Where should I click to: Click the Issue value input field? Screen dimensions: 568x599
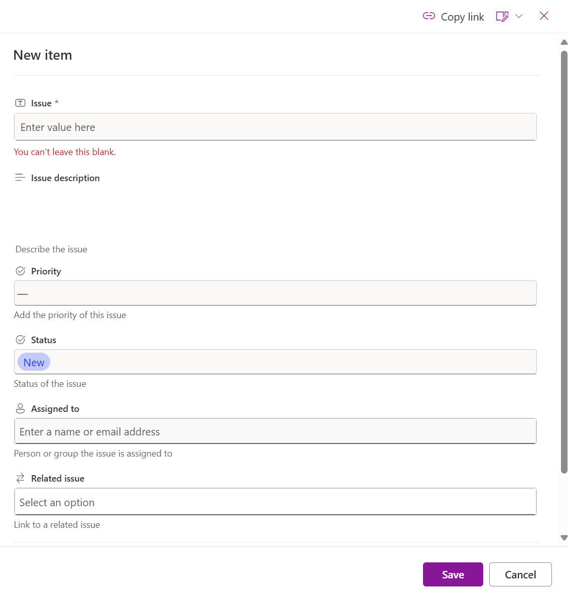click(275, 127)
